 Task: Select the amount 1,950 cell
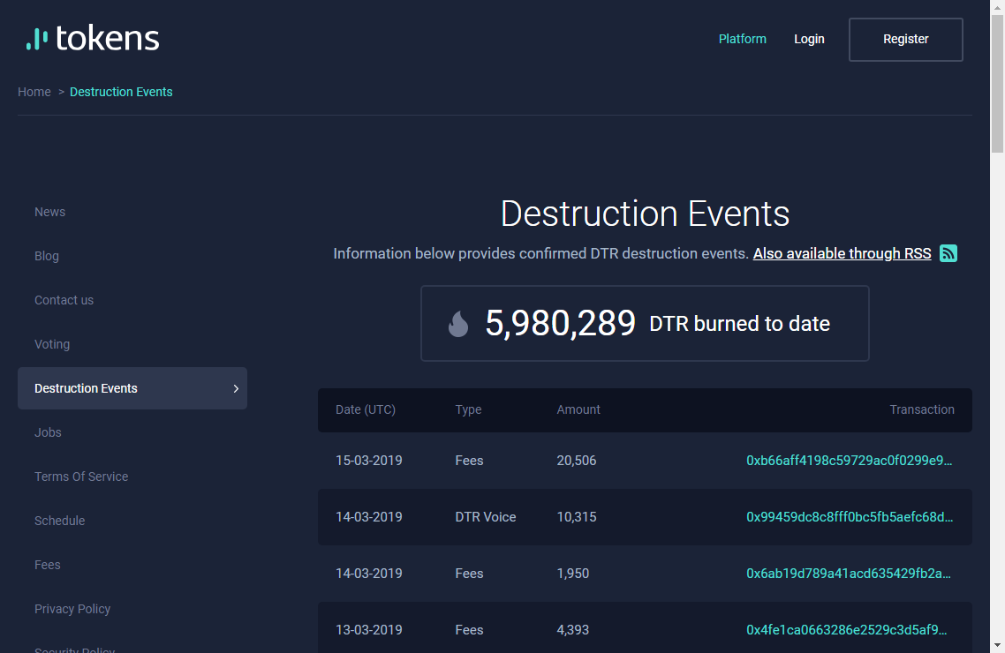(573, 574)
